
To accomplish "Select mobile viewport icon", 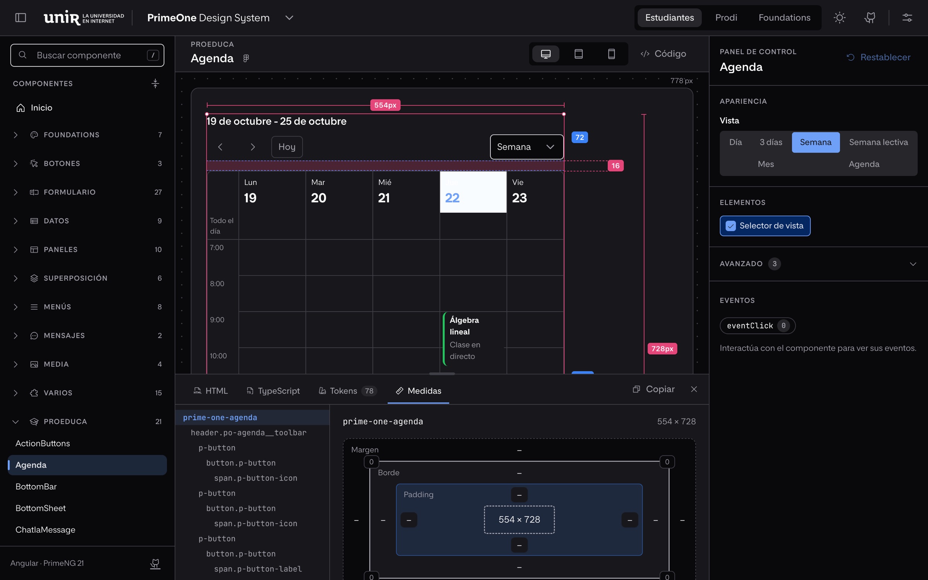I will [611, 54].
